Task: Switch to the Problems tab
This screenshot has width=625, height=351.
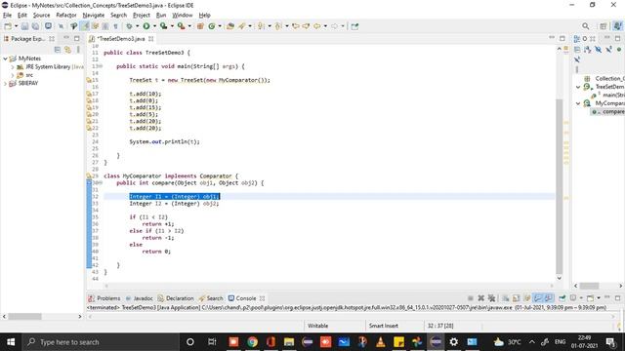Action: point(104,298)
